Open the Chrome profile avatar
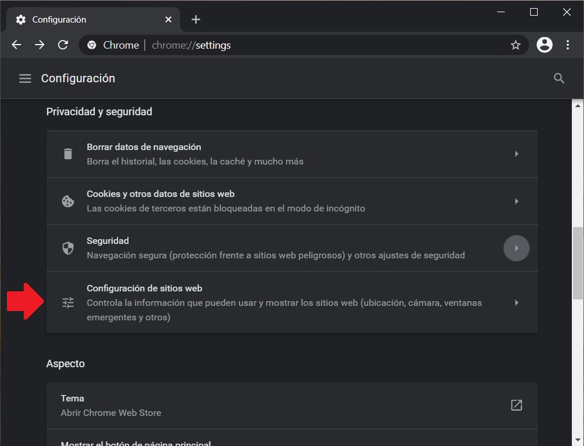584x446 pixels. [x=544, y=45]
